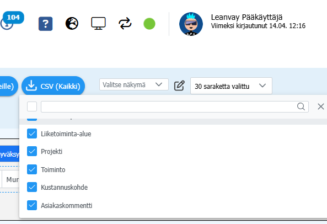This screenshot has width=327, height=224.
Task: Open the Valitse näkymä dropdown
Action: 134,84
